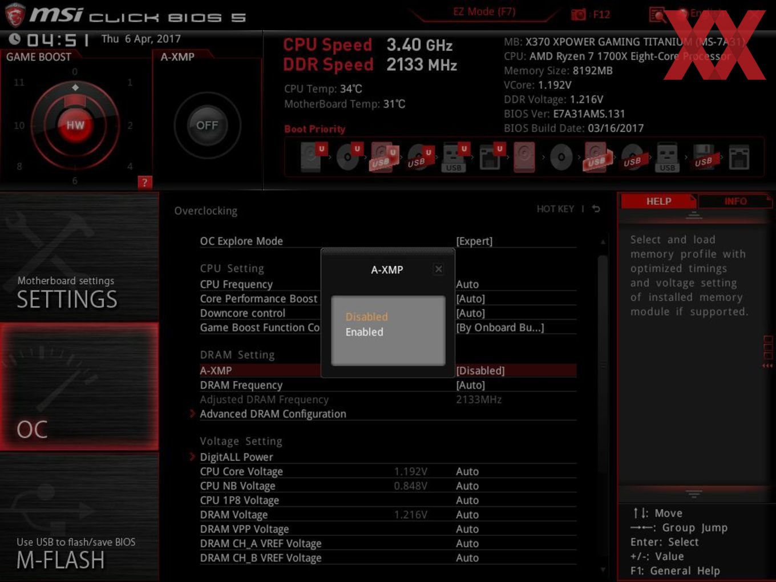Click the scroll down arrow of settings list

(603, 569)
